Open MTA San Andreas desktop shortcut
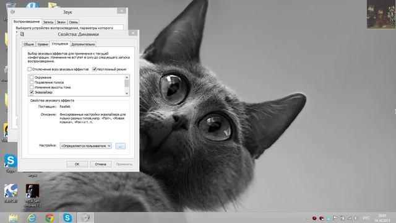 pos(33,195)
